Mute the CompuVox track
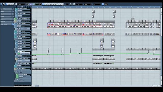The height and width of the screenshot is (92, 163). 18,66
